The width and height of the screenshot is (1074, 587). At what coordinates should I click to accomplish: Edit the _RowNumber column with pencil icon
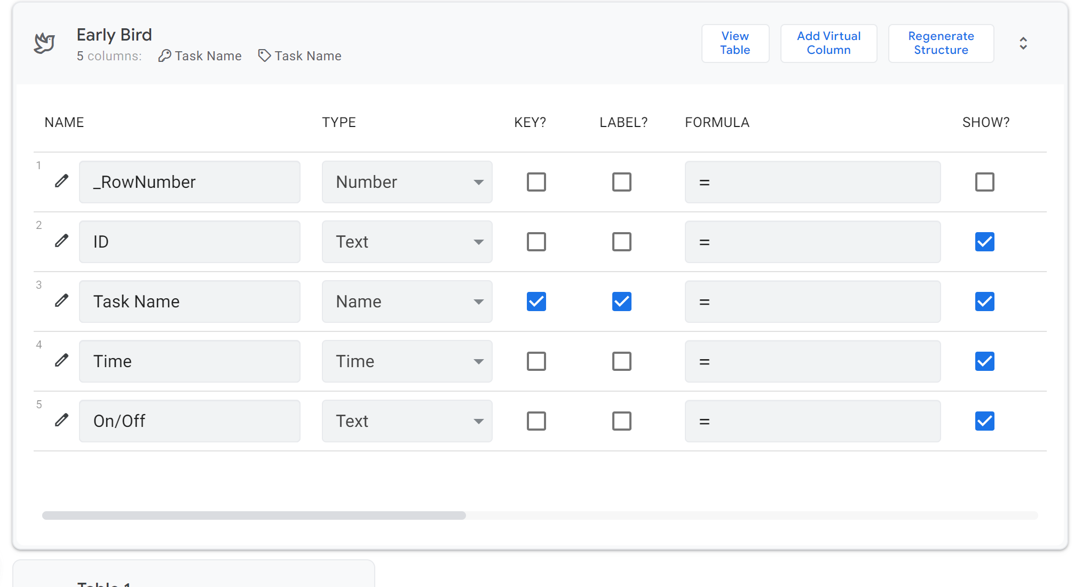point(62,181)
